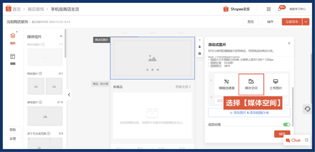Click the settings panel scrollbar
Viewport: 315px width, 152px height.
pyautogui.click(x=293, y=106)
